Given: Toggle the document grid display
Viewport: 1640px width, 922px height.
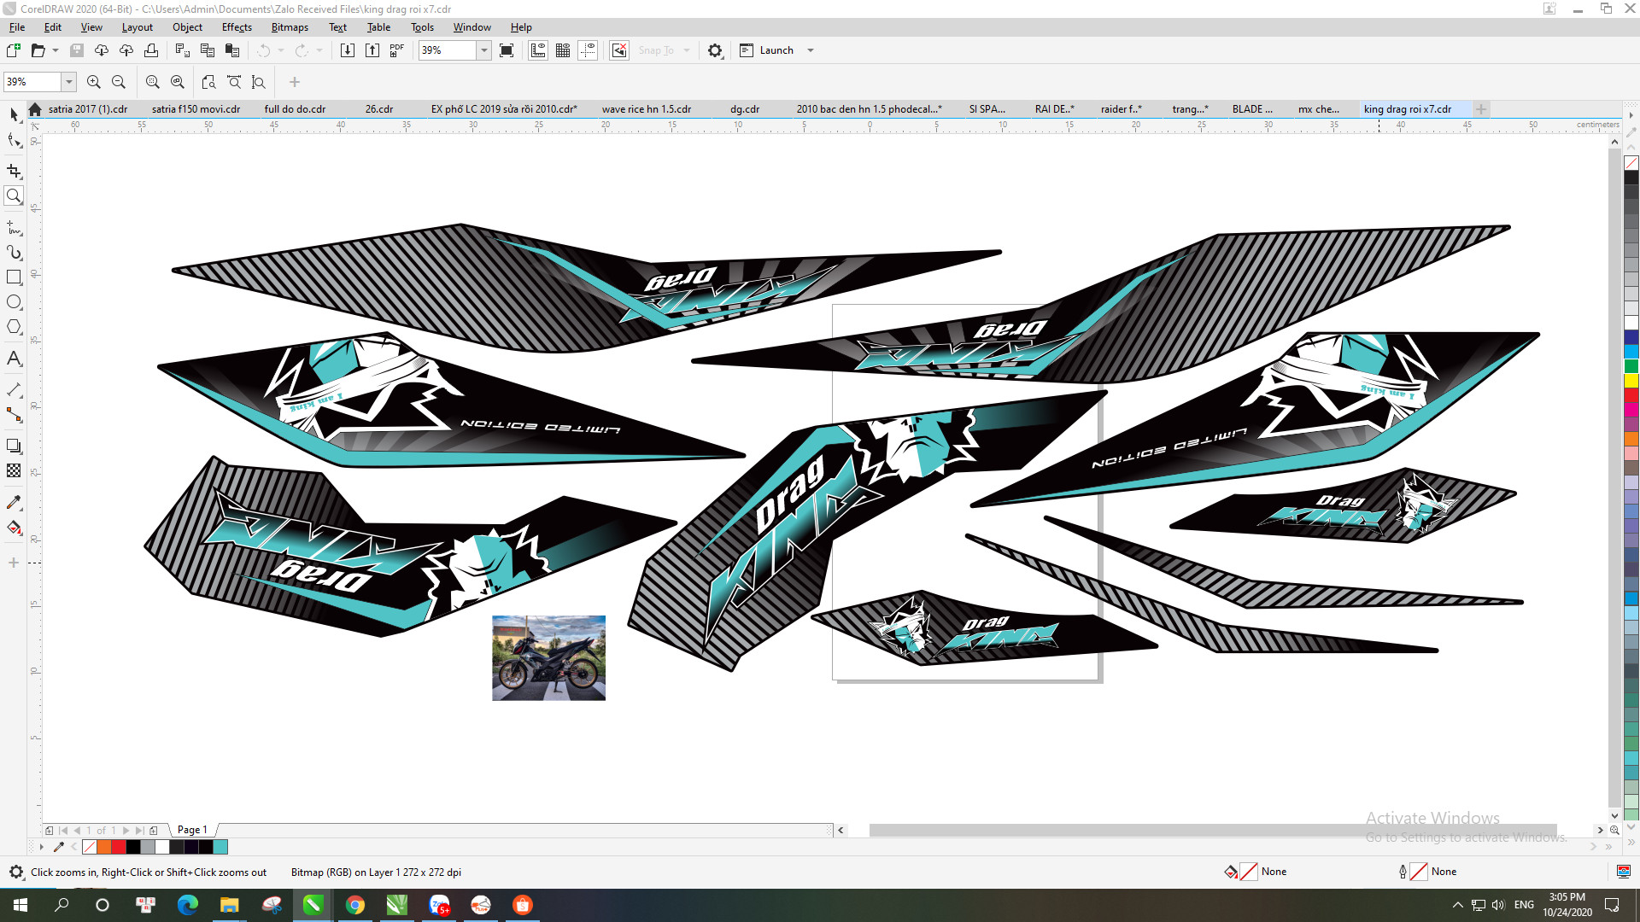Looking at the screenshot, I should pos(564,50).
